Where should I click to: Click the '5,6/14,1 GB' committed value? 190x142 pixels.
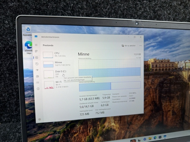coord(87,106)
